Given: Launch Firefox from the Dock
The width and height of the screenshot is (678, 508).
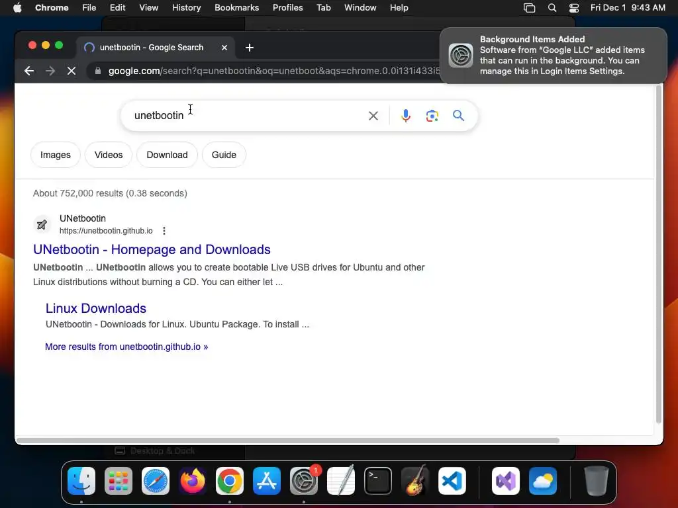Looking at the screenshot, I should tap(193, 481).
